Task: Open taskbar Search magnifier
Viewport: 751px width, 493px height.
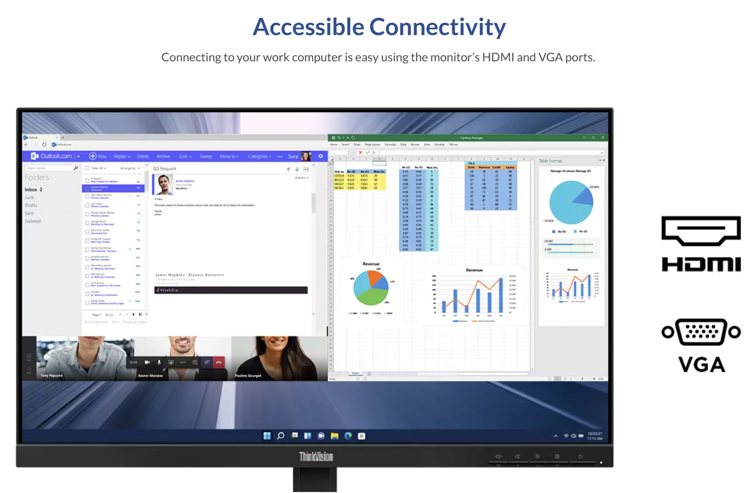Action: pyautogui.click(x=281, y=436)
